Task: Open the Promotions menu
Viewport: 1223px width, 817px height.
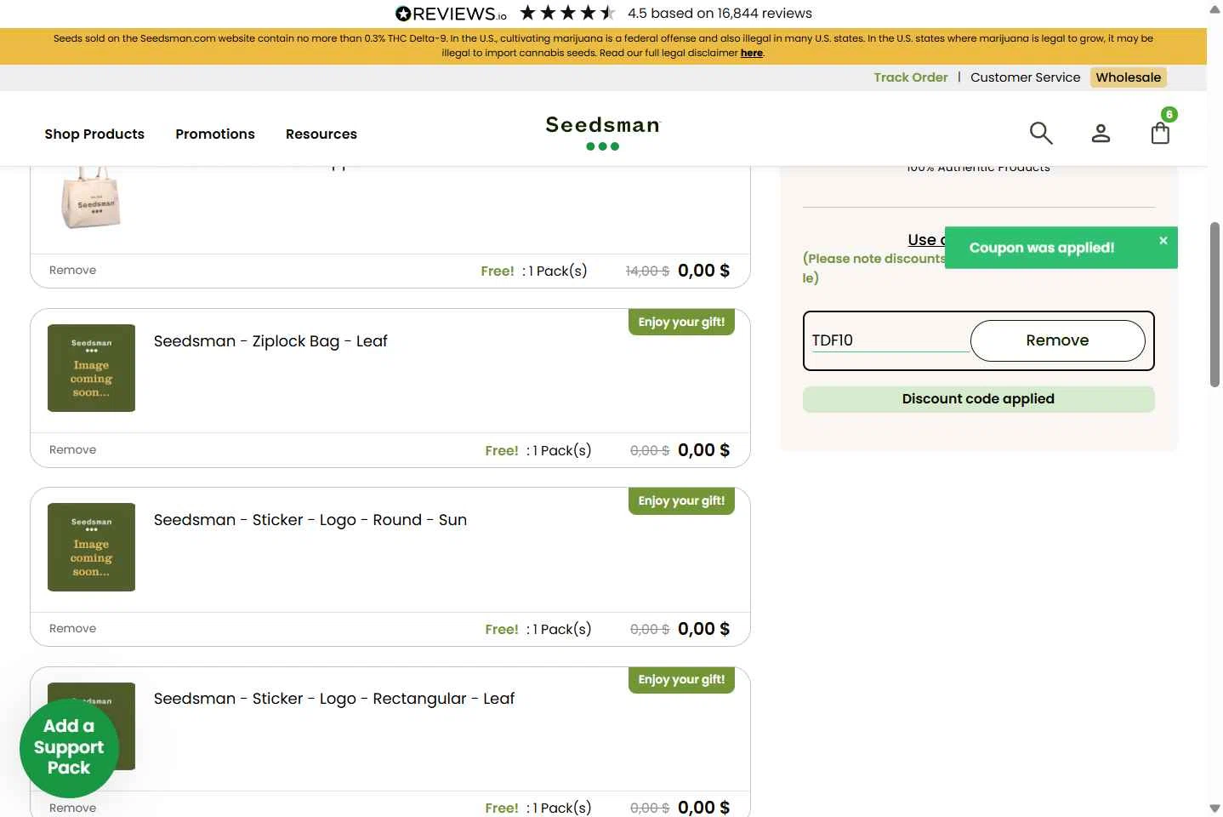Action: pyautogui.click(x=215, y=134)
